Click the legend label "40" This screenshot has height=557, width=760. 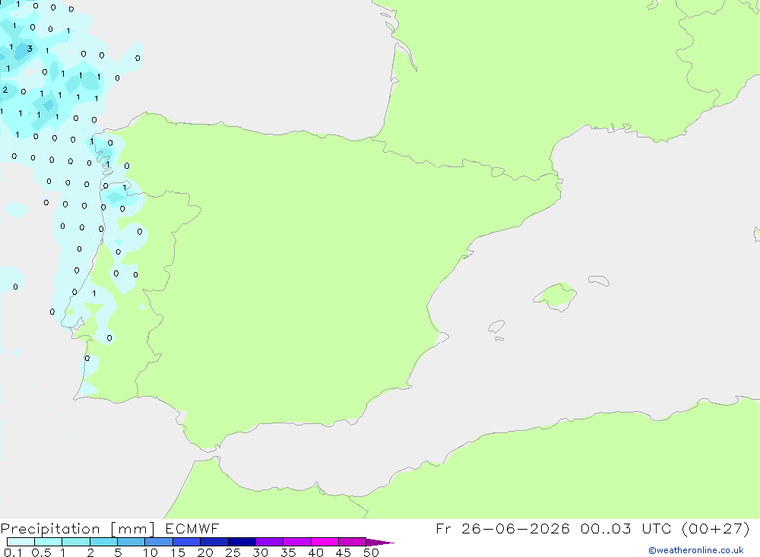coord(316,552)
